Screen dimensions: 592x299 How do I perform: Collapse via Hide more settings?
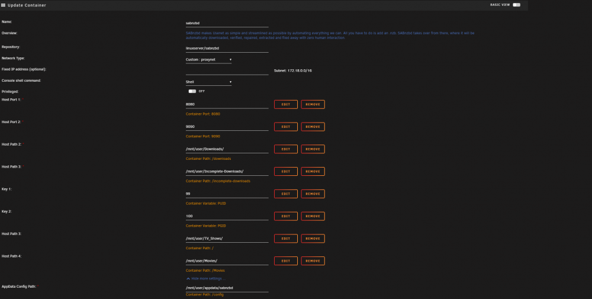tap(206, 279)
